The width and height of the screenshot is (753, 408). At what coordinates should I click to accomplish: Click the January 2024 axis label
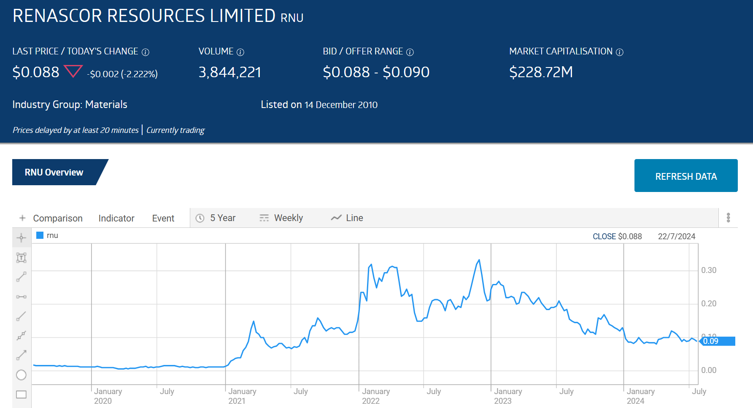[640, 396]
